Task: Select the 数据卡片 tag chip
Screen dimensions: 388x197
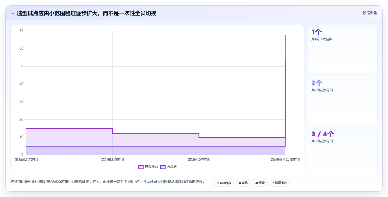Action: [x=280, y=183]
